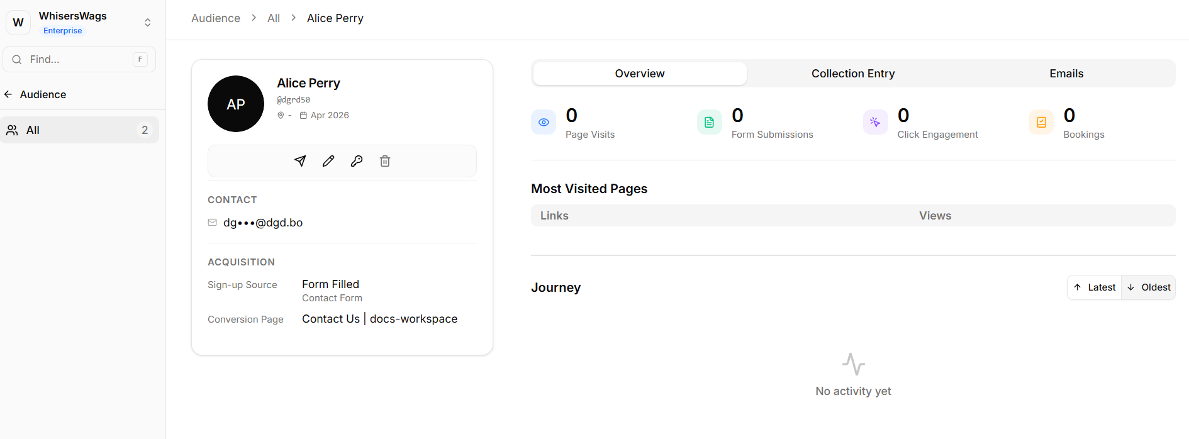Select All audience list in sidebar
This screenshot has height=439, width=1189.
point(79,130)
